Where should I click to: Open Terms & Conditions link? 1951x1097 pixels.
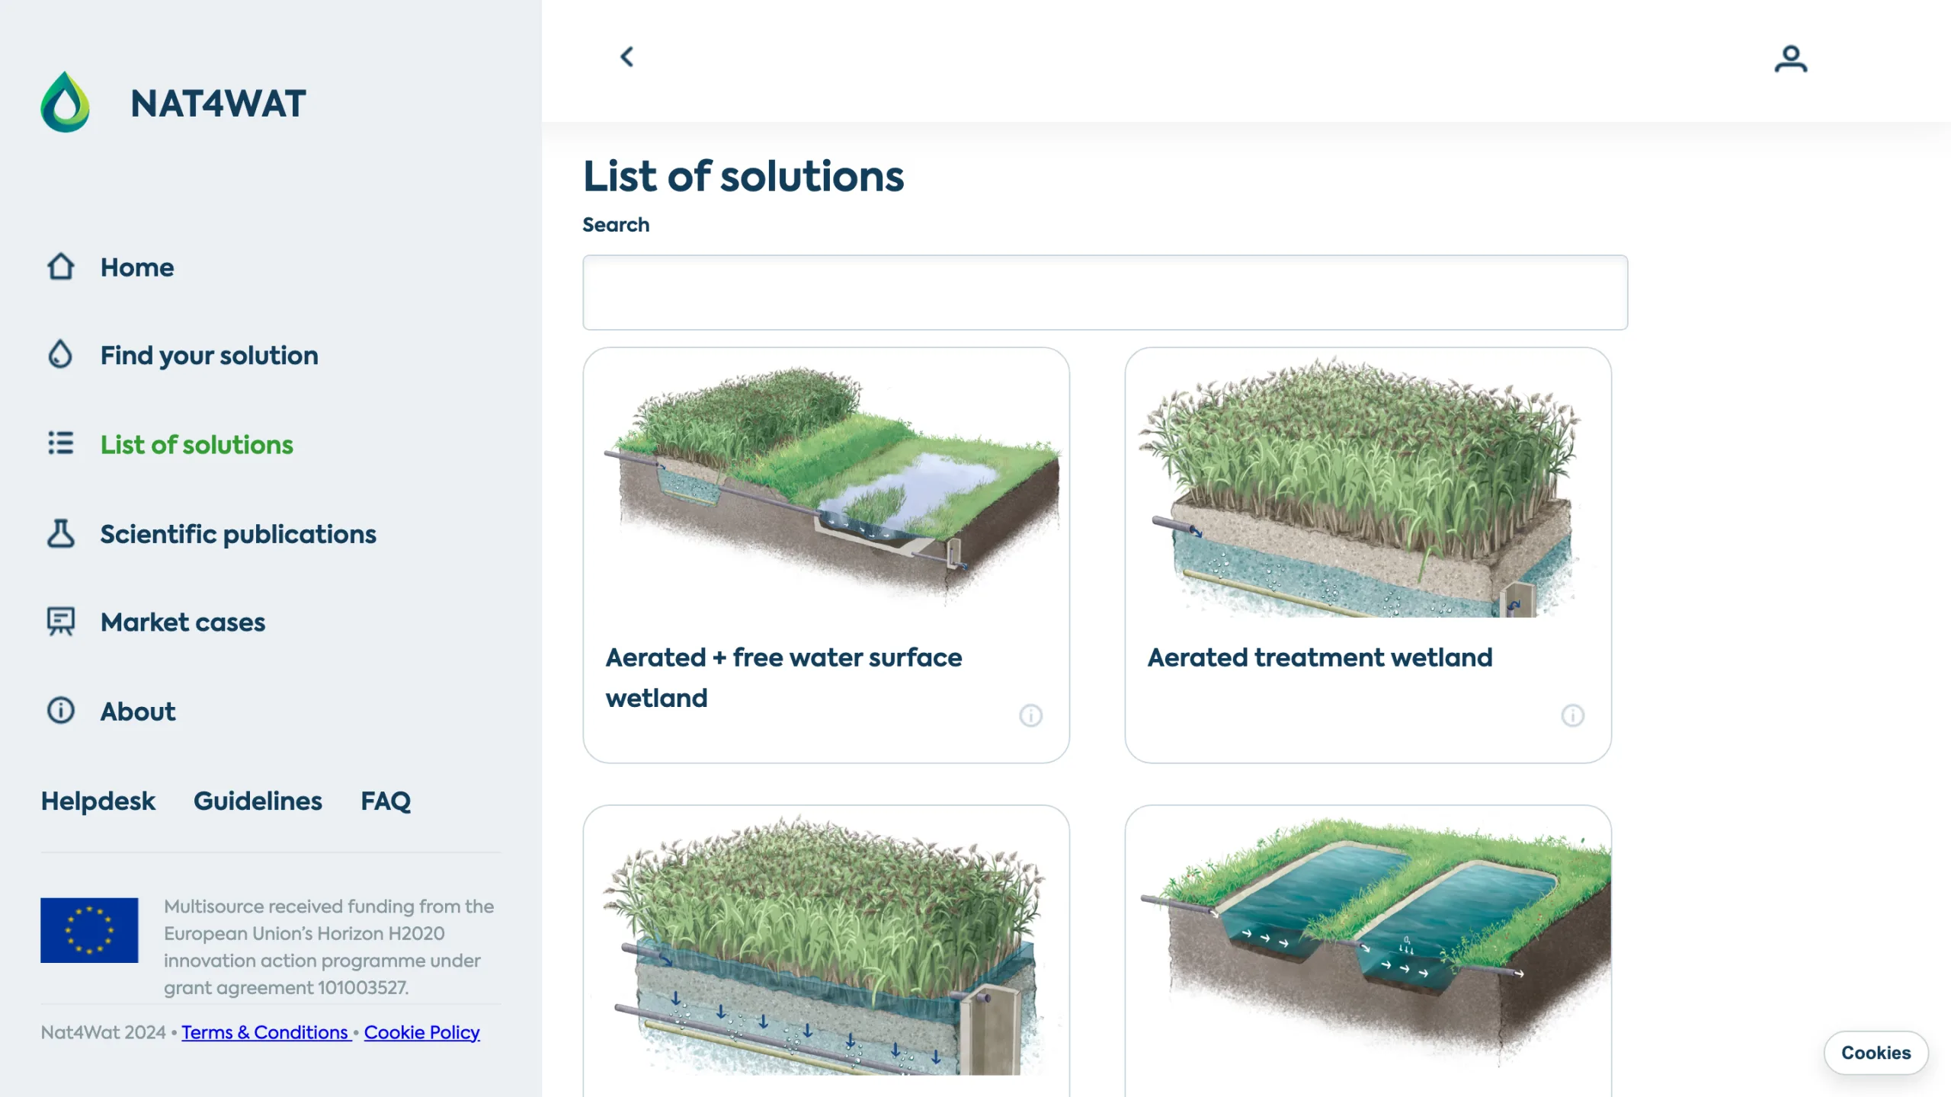click(265, 1032)
